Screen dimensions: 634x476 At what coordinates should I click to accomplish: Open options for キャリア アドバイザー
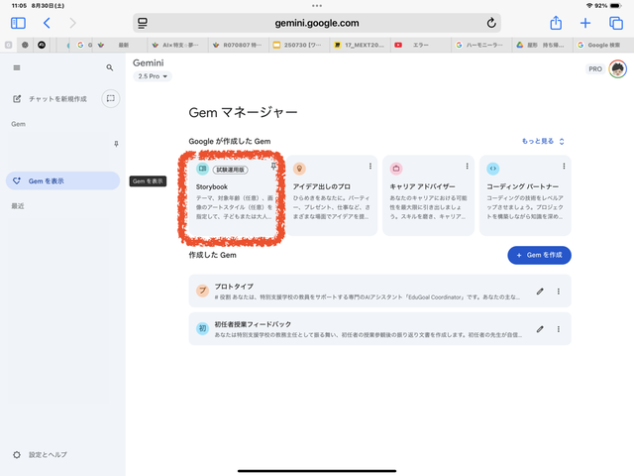[x=467, y=166]
